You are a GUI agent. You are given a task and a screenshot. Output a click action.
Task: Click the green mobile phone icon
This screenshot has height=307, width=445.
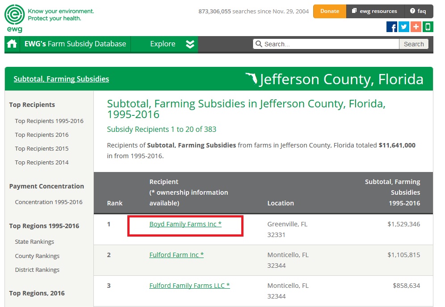tap(428, 27)
